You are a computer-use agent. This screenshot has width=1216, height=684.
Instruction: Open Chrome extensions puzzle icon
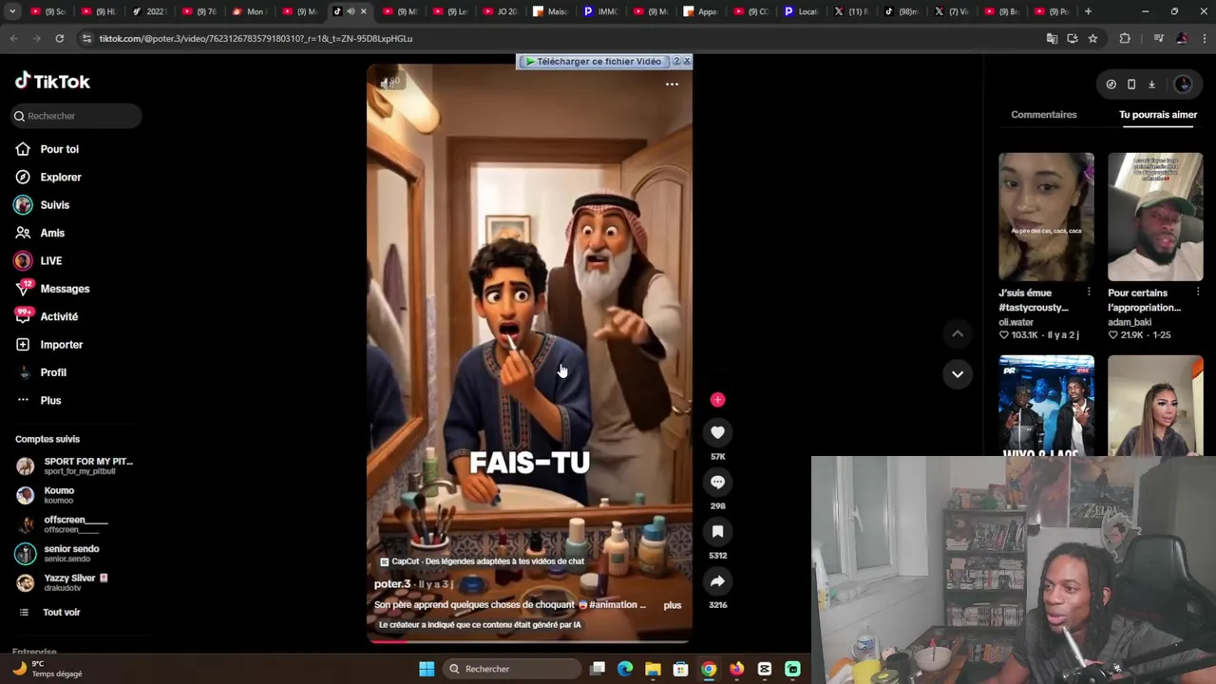[1125, 38]
